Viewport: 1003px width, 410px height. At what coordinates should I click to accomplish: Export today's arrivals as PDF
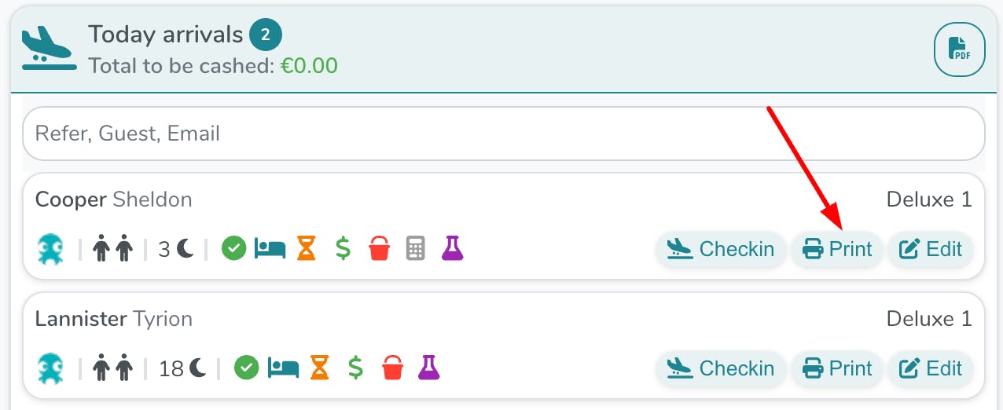pyautogui.click(x=959, y=50)
